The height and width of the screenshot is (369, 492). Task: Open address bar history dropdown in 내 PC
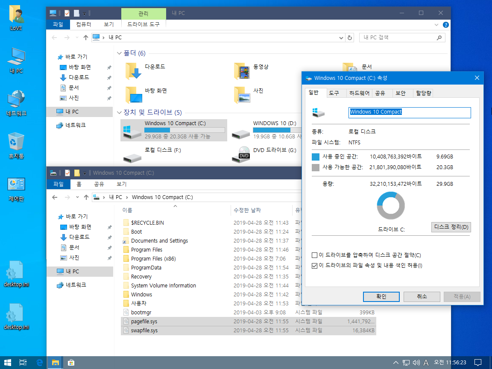[341, 38]
